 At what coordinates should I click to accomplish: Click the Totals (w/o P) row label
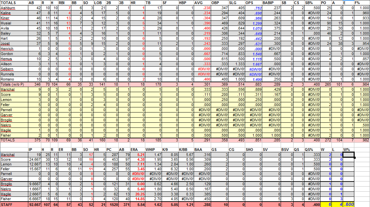[x=14, y=84]
